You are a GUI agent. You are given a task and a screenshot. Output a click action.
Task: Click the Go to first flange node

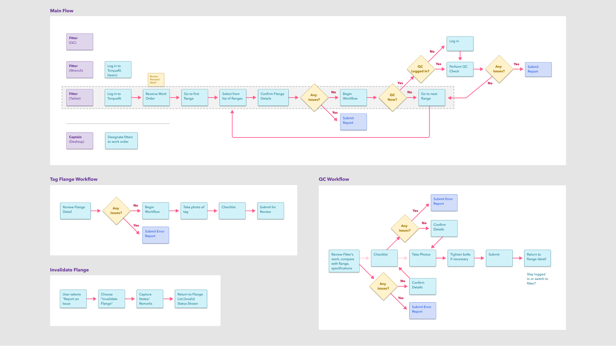tap(194, 98)
